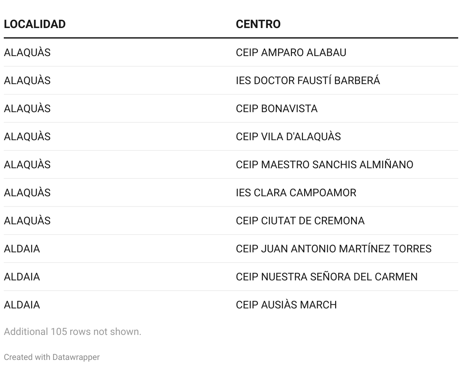Click the CEIP VILA D'ALAQUÀS entry

[288, 136]
